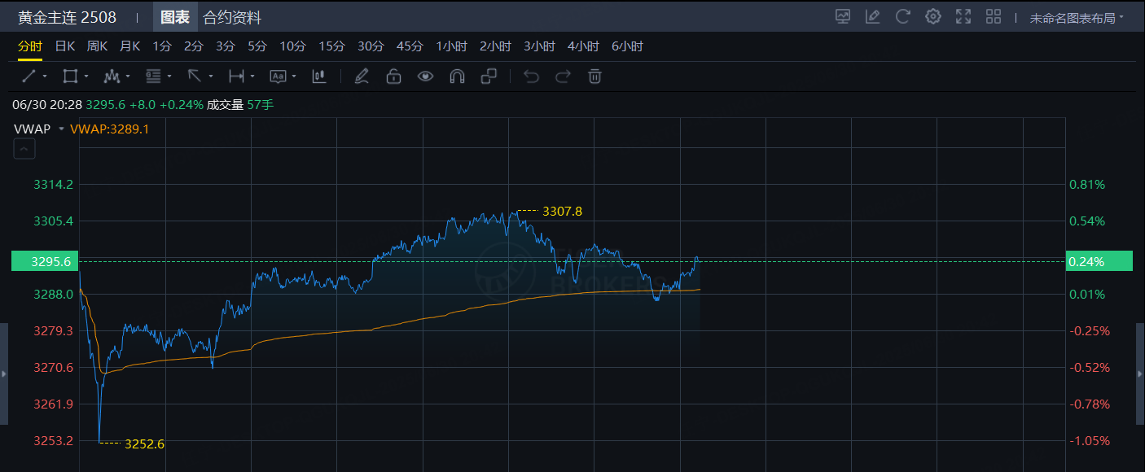
Task: Toggle the lock drawings padlock icon
Action: (x=393, y=76)
